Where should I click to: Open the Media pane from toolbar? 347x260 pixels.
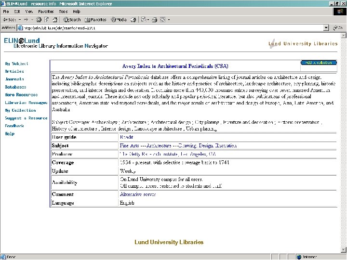(x=119, y=20)
